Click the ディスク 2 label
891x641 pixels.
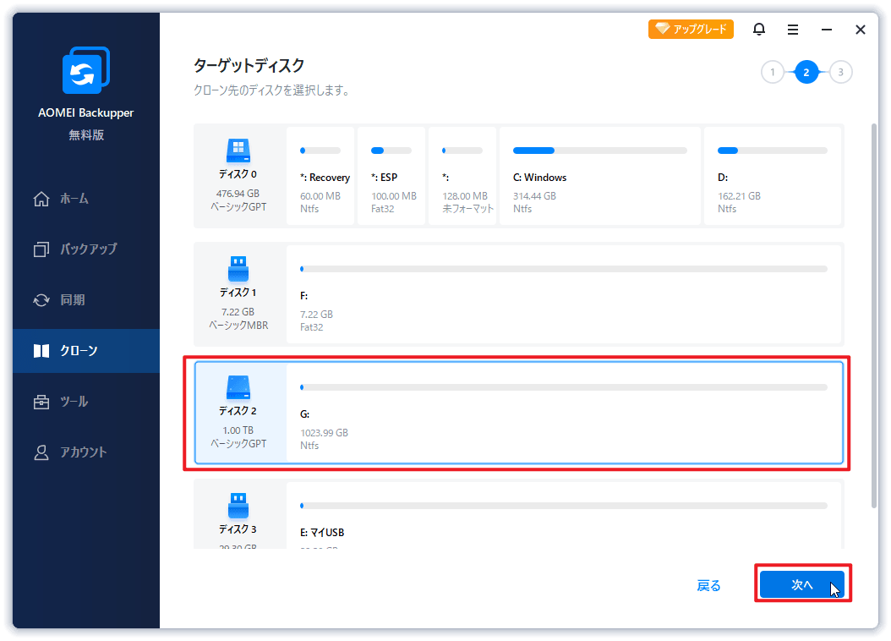point(238,411)
